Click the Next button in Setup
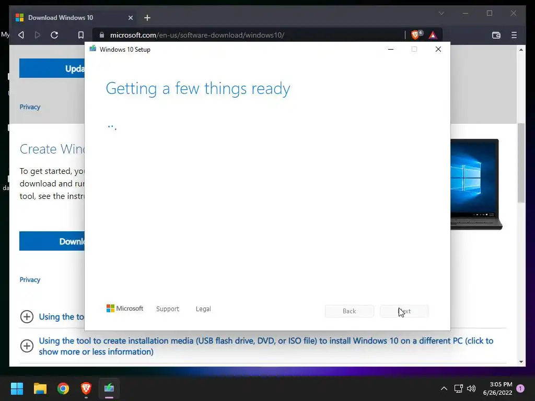Viewport: 535px width, 401px height. [x=404, y=311]
